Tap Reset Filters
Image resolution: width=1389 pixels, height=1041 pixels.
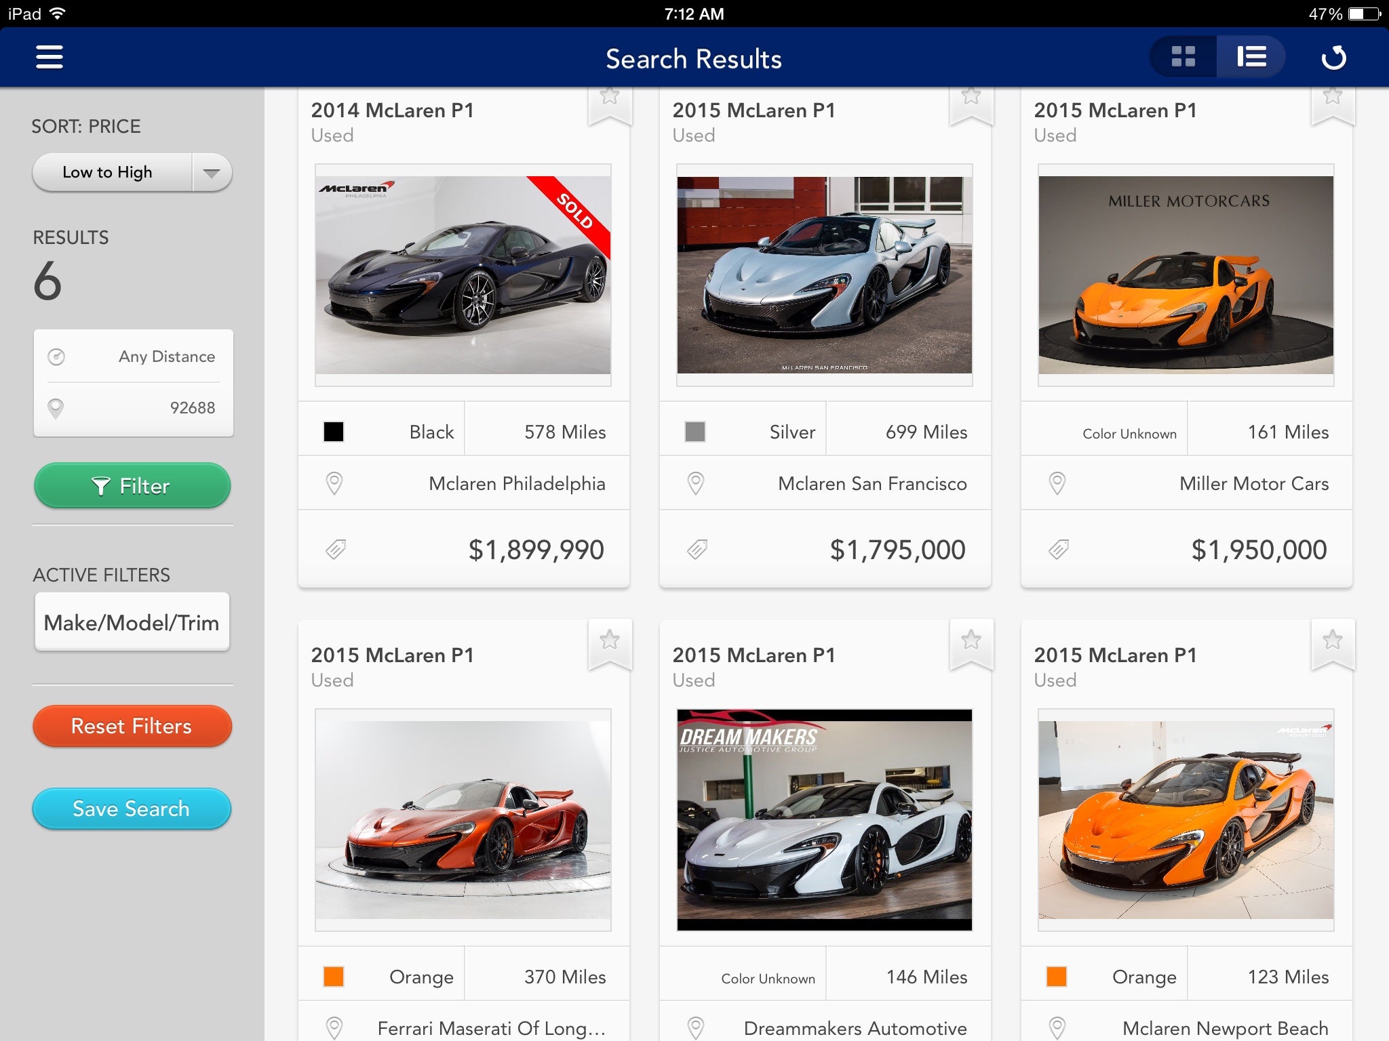pyautogui.click(x=132, y=726)
